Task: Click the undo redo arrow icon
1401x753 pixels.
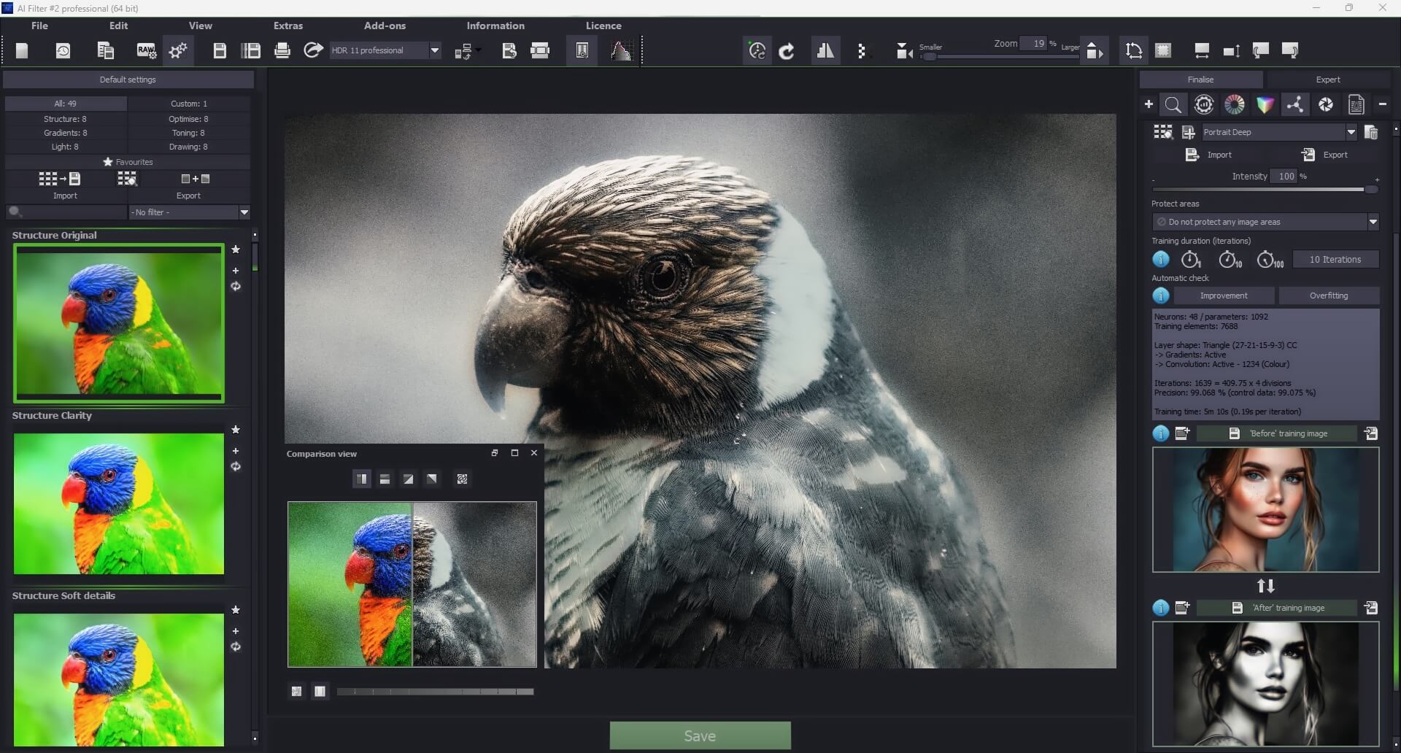Action: pyautogui.click(x=787, y=50)
